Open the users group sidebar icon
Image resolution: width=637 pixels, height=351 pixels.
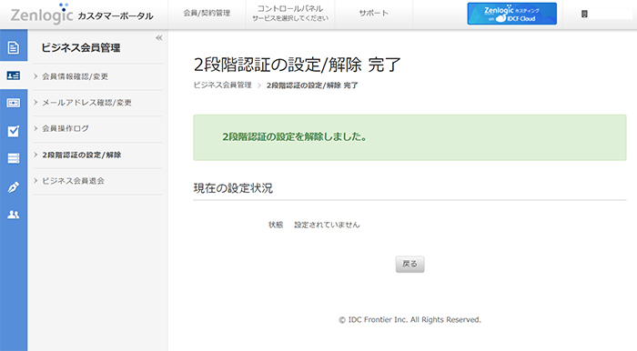point(14,215)
